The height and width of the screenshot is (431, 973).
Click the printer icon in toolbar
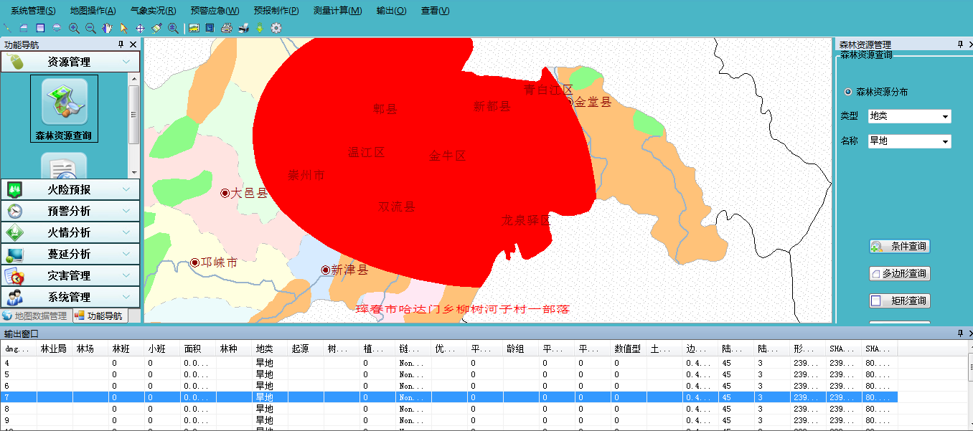tap(227, 28)
